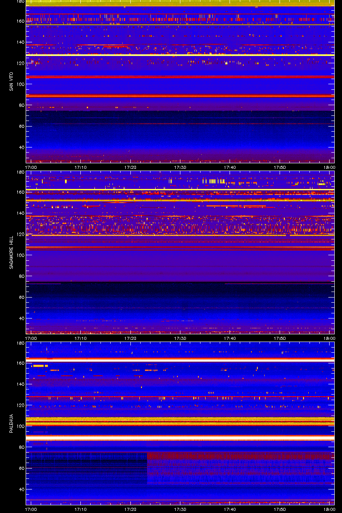Click 17:00 under the Sagamore Hill panel
Viewport: 342px width, 513px height.
click(31, 338)
